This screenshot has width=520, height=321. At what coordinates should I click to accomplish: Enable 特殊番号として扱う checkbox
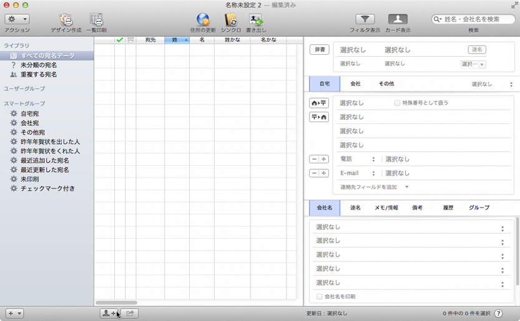tap(397, 103)
